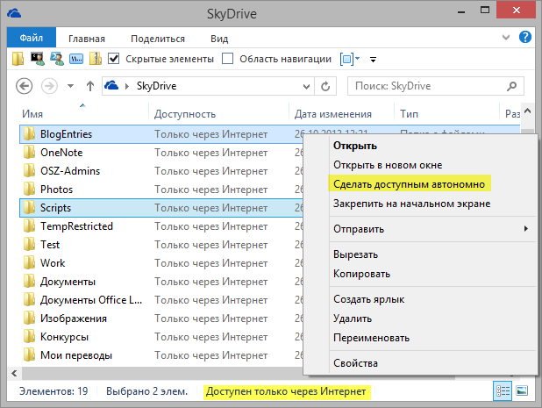Click the zipped folder icon in toolbar
The height and width of the screenshot is (408, 542).
coord(96,59)
